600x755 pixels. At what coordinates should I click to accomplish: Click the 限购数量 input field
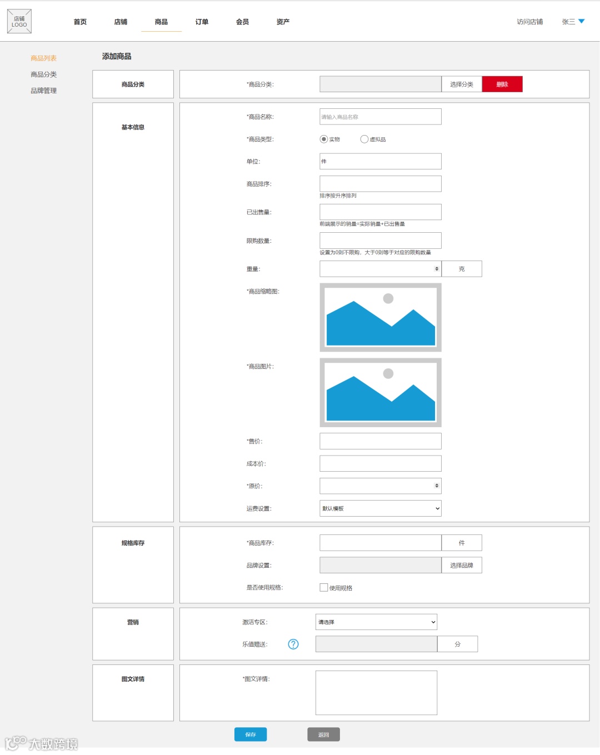(x=381, y=241)
